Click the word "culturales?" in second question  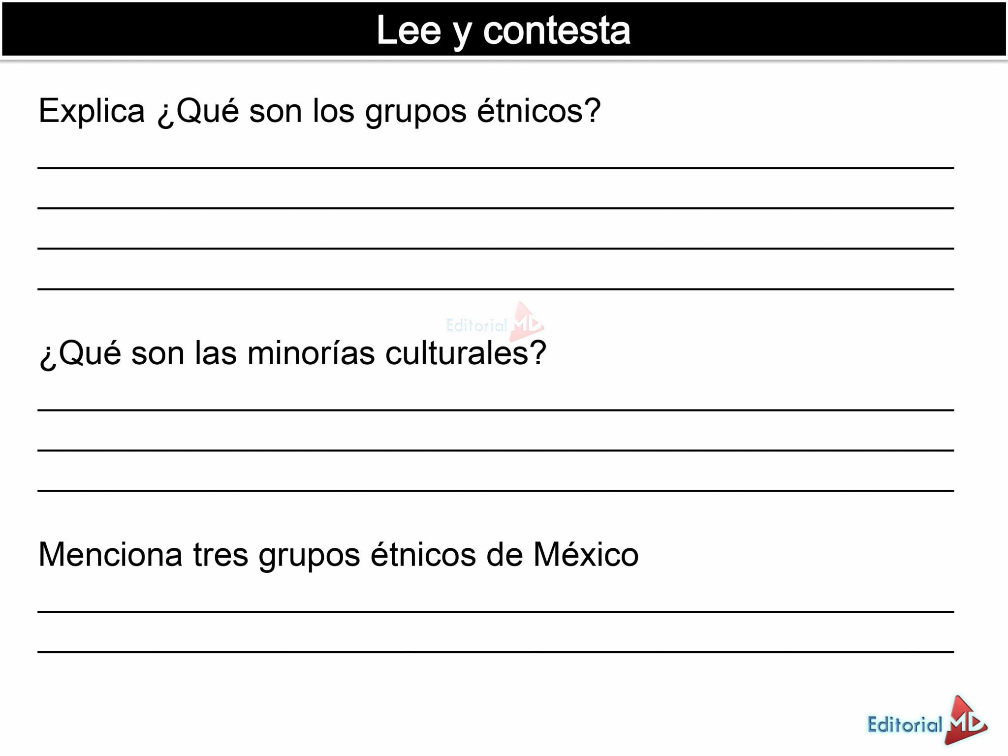(466, 353)
